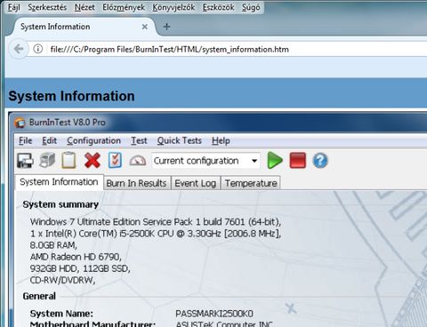
Task: Open the Nézet menu
Action: (85, 7)
